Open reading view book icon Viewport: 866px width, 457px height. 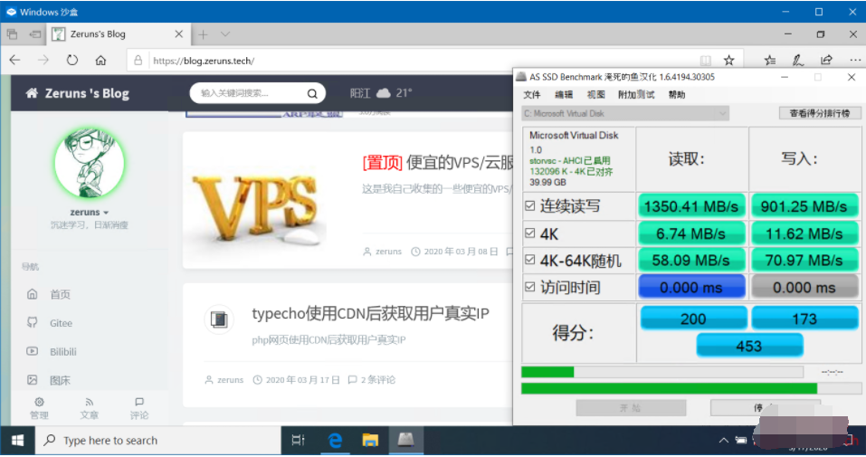[x=705, y=61]
